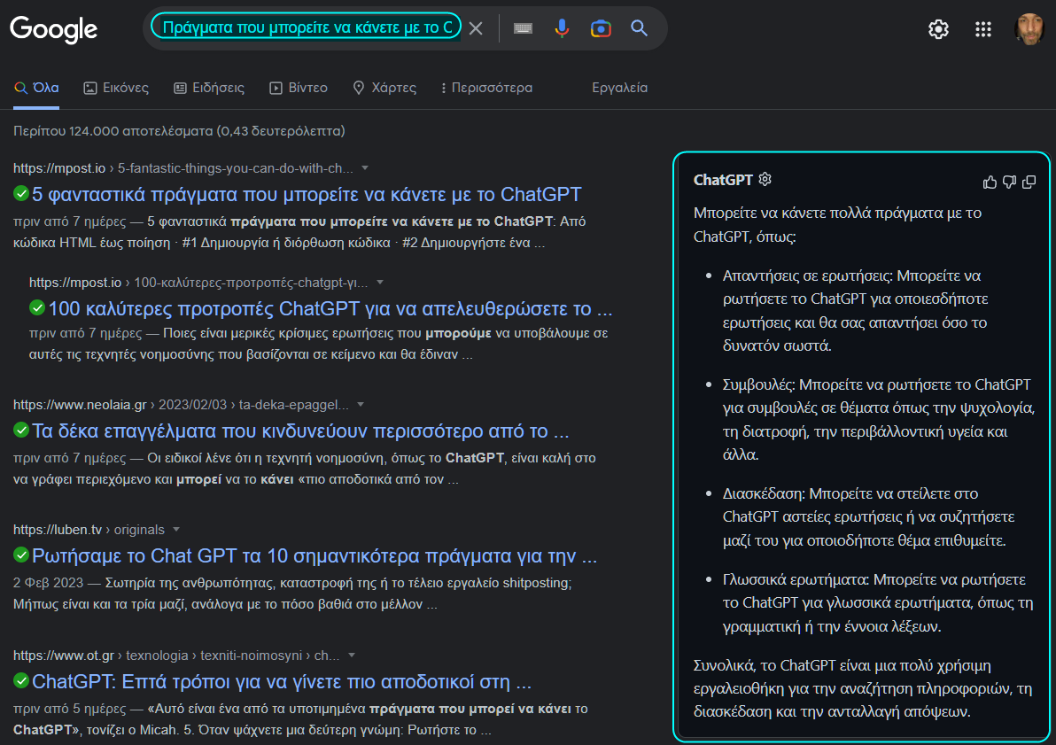The width and height of the screenshot is (1056, 745).
Task: Open Google quick settings gear
Action: [938, 29]
